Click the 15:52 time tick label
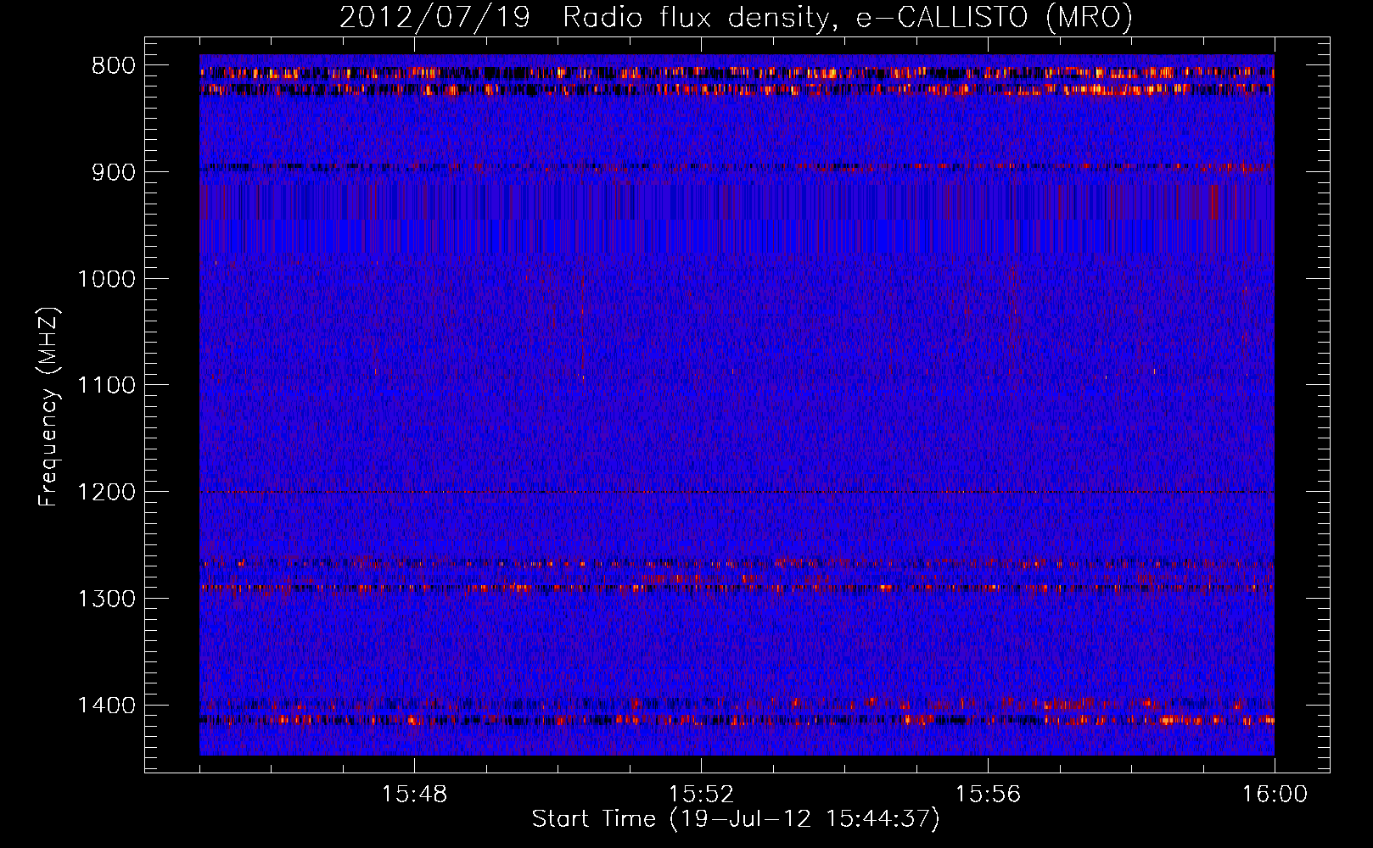This screenshot has height=848, width=1373. click(x=701, y=795)
